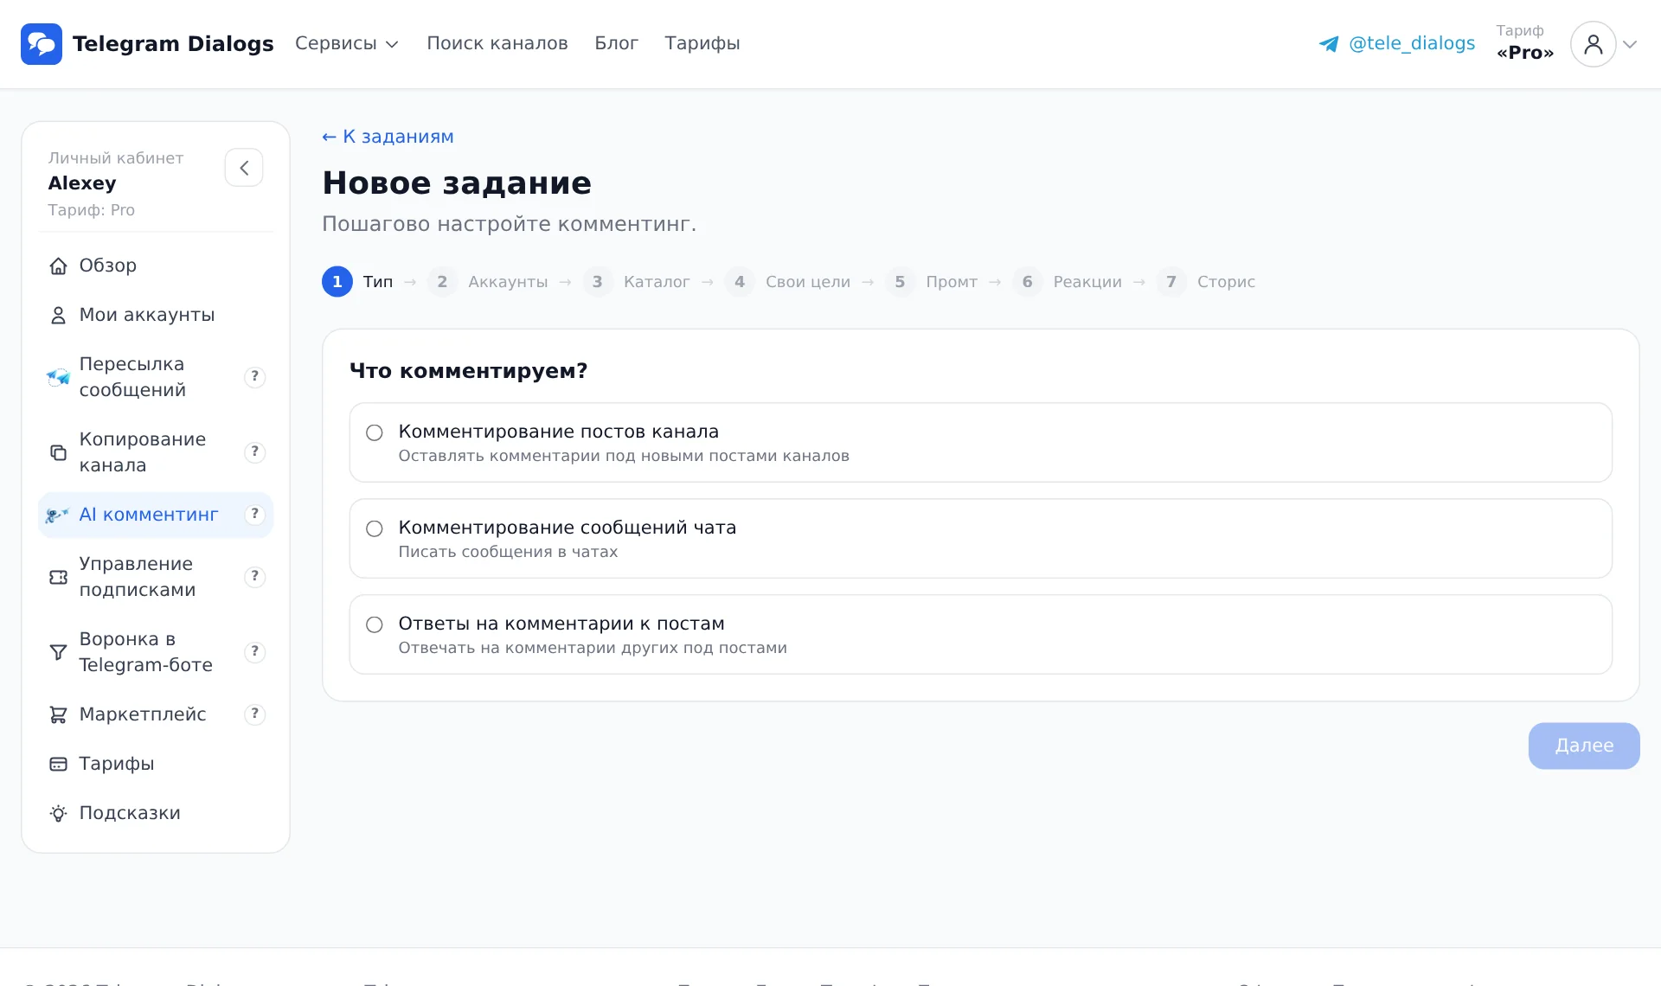Select Комментирование постов канала radio button
This screenshot has height=986, width=1661.
click(375, 432)
